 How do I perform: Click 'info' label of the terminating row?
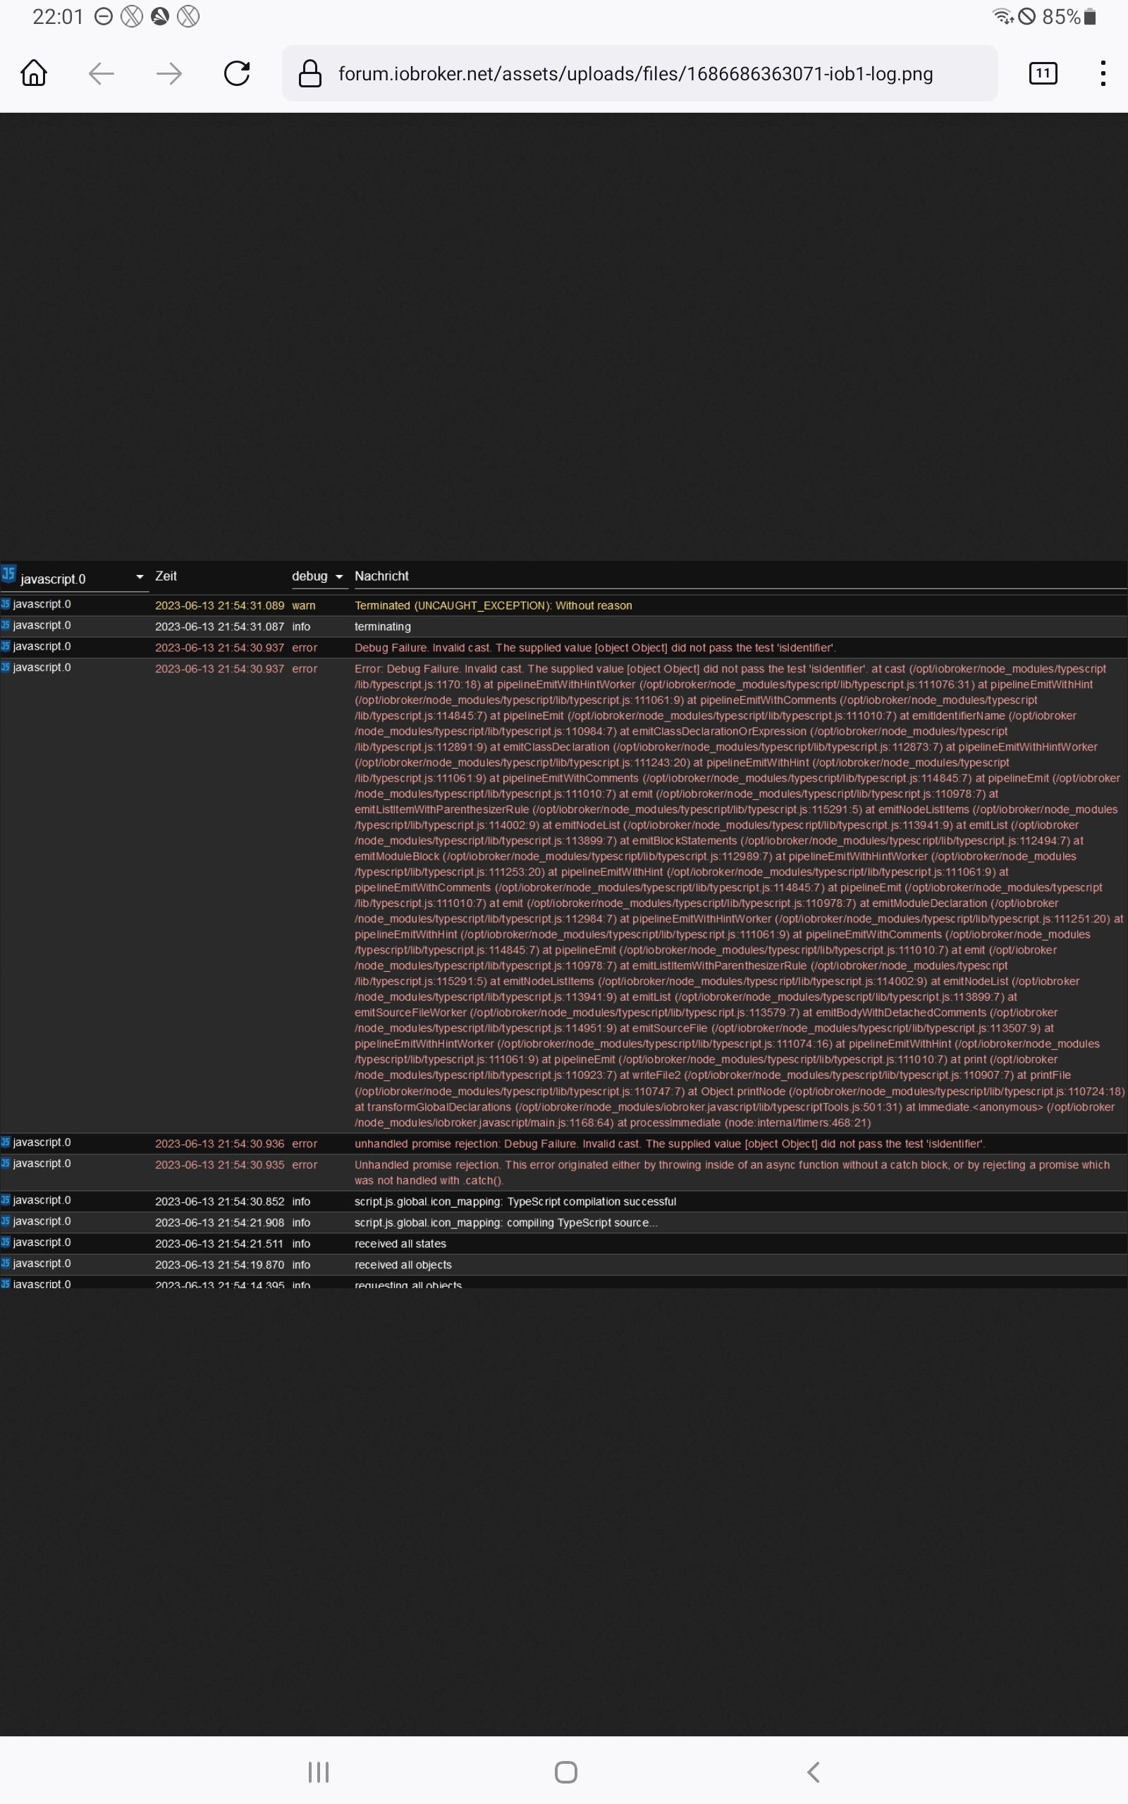coord(302,626)
